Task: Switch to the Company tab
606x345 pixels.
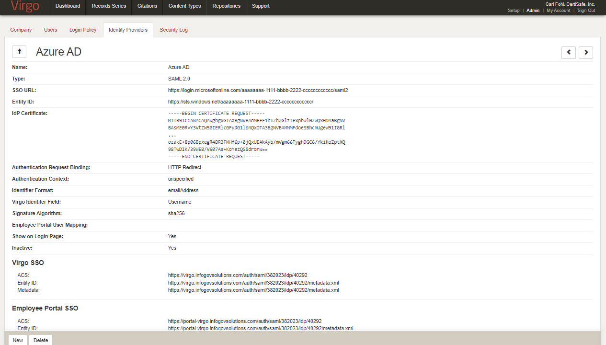Action: pyautogui.click(x=21, y=30)
